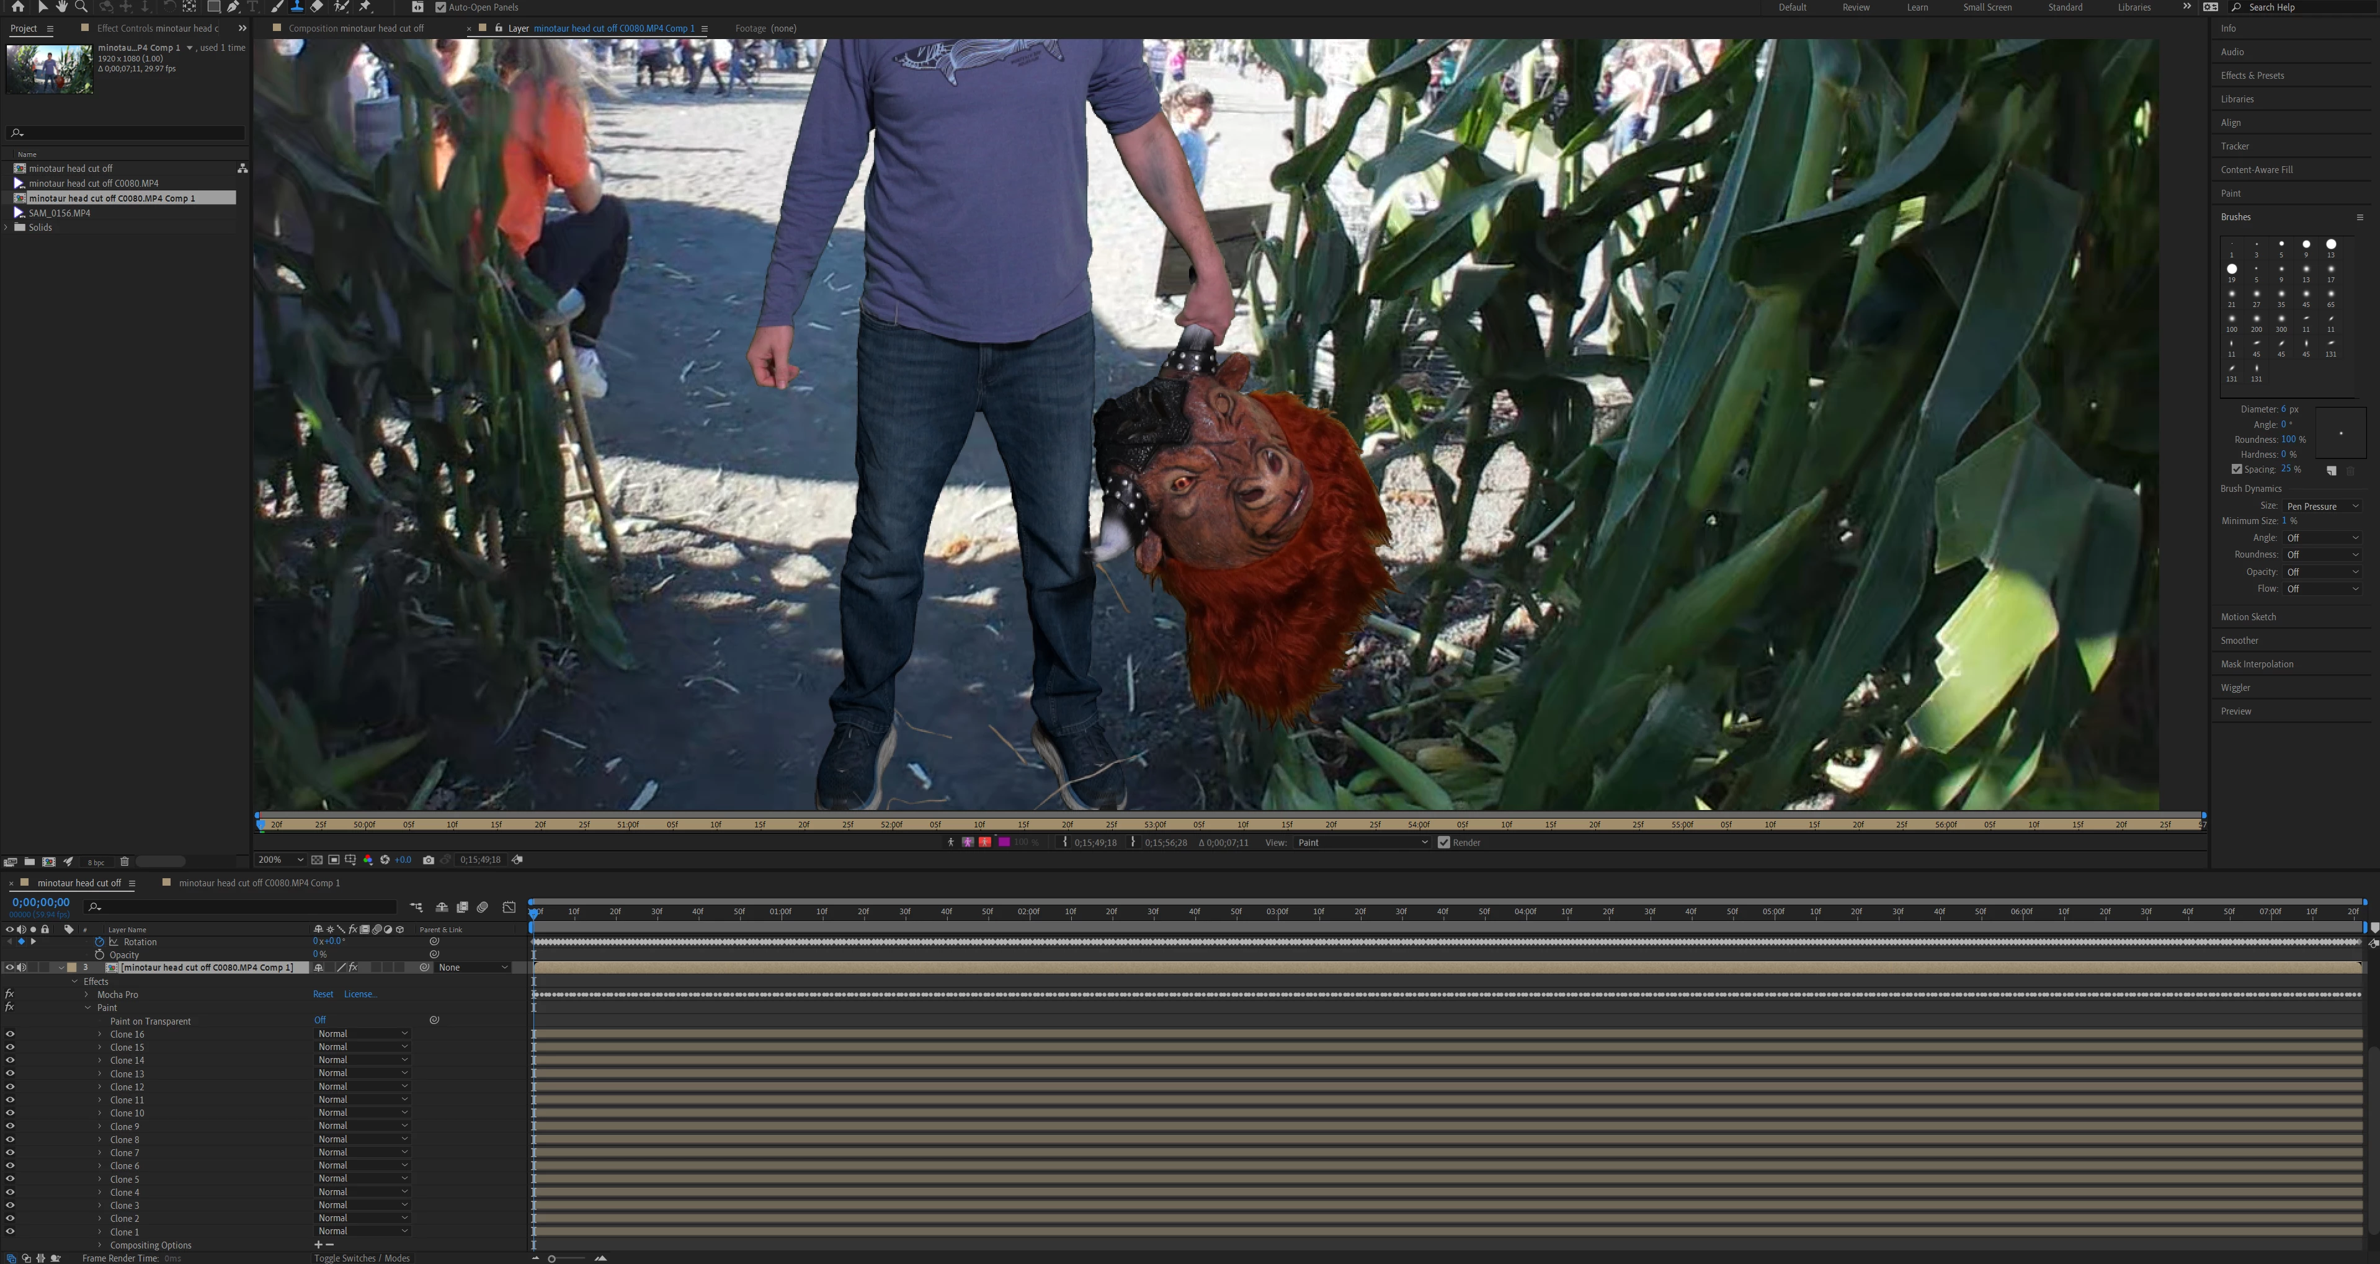Viewport: 2380px width, 1264px height.
Task: Open the Effects & Presets panel
Action: click(x=2252, y=76)
